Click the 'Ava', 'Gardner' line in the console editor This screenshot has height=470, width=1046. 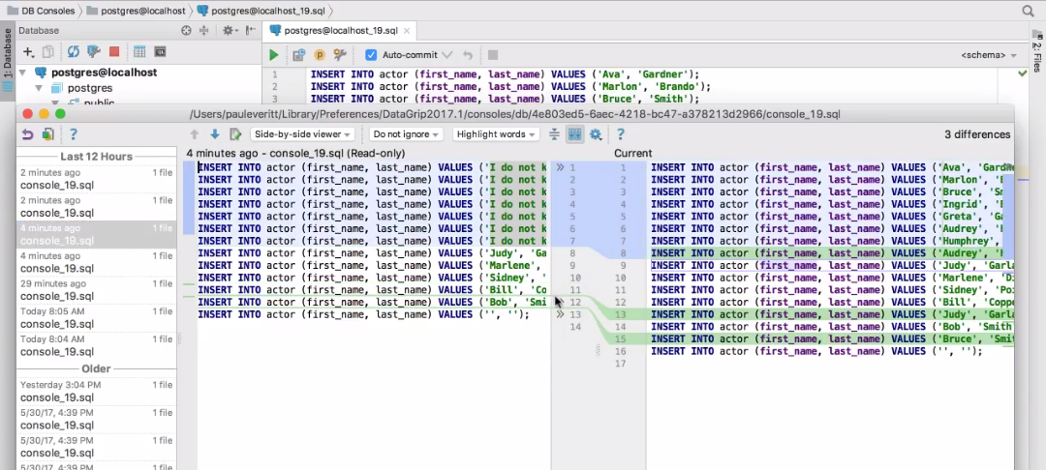click(x=505, y=73)
